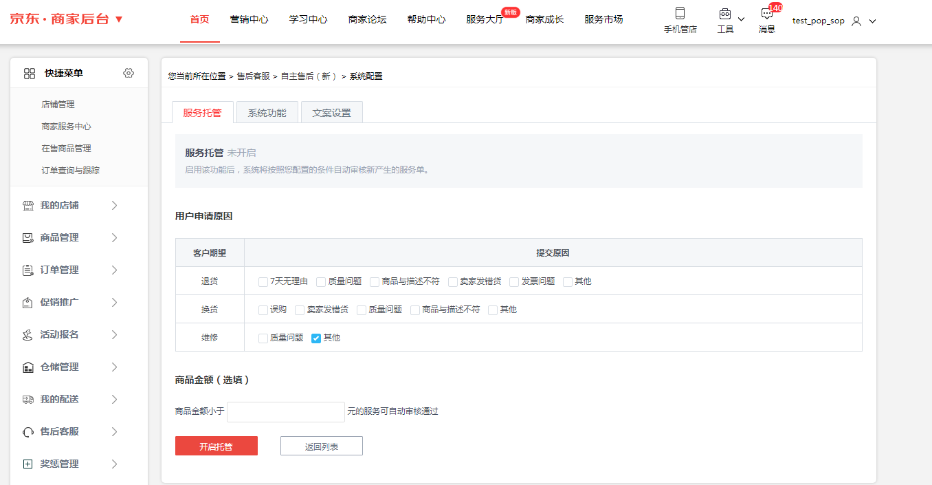This screenshot has width=932, height=485.
Task: Click the icon beside 商品管理
Action: (28, 238)
